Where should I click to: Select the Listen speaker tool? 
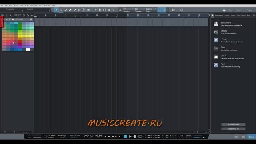(x=88, y=10)
